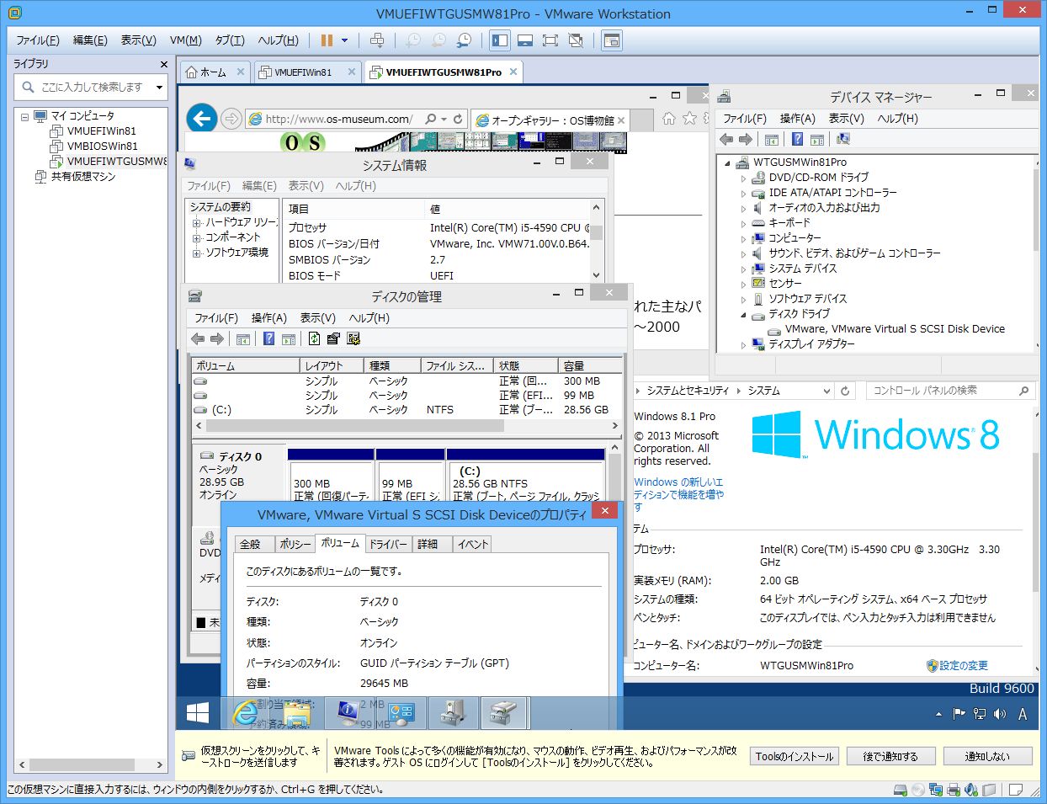Suspend the VM with the pause icon

[x=327, y=40]
